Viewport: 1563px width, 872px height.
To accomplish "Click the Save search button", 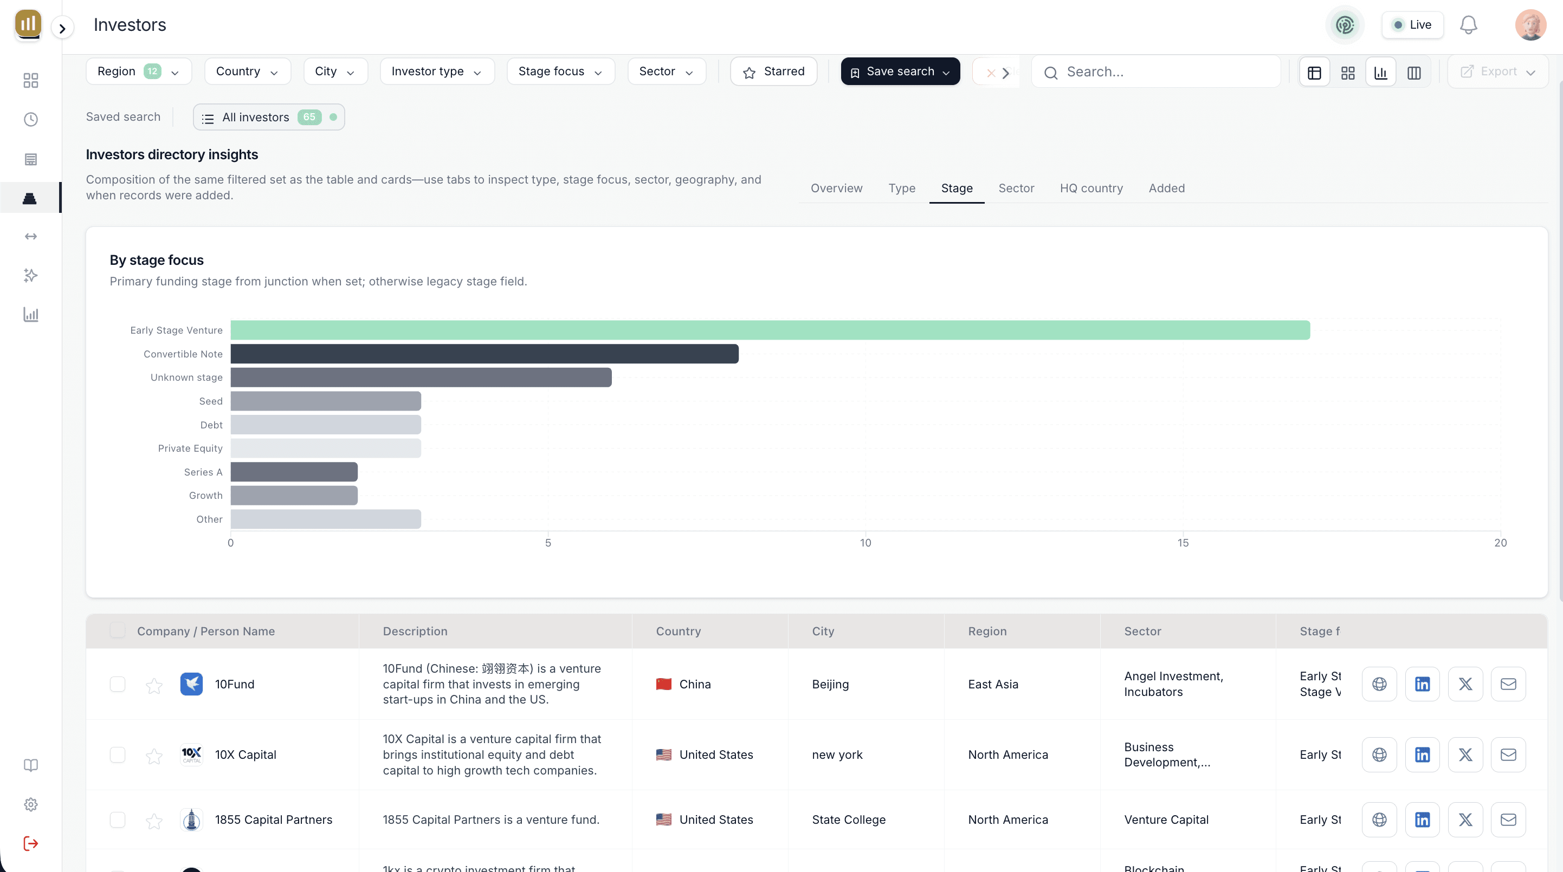I will 900,71.
